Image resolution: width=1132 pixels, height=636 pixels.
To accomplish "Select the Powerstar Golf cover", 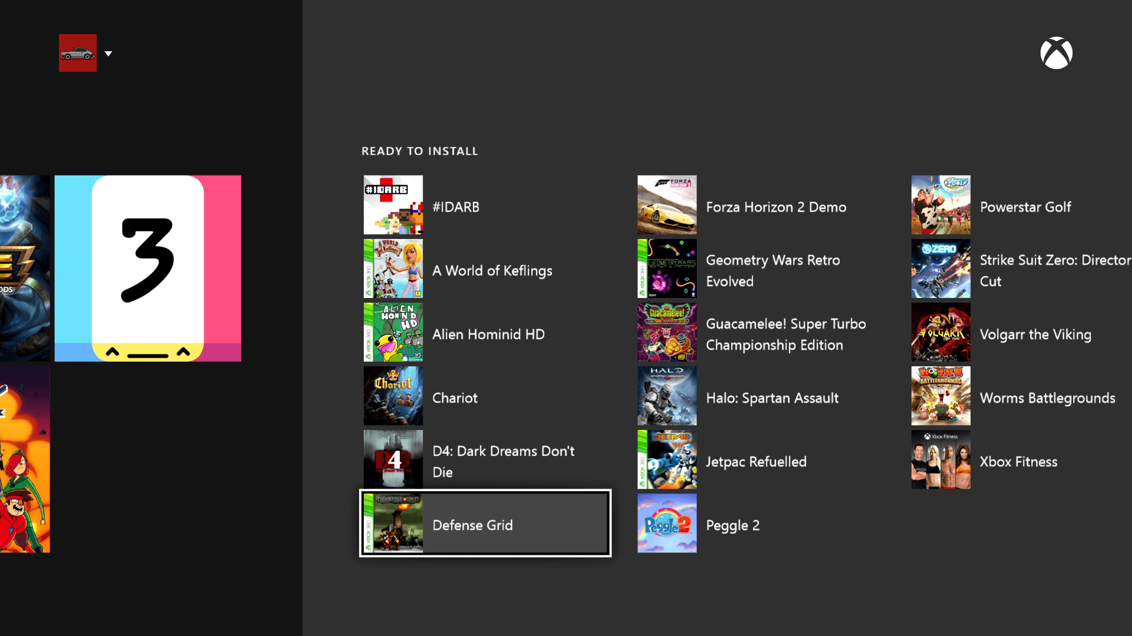I will (x=941, y=205).
